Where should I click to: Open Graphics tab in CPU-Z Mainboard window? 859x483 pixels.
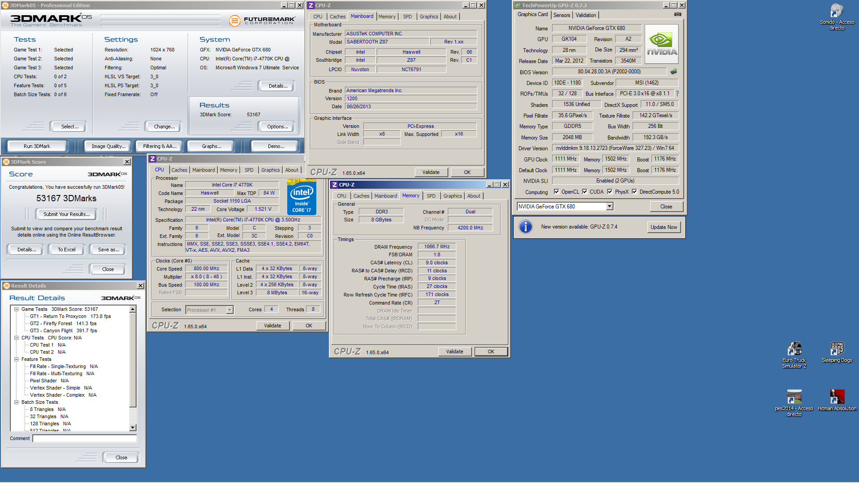tap(429, 17)
